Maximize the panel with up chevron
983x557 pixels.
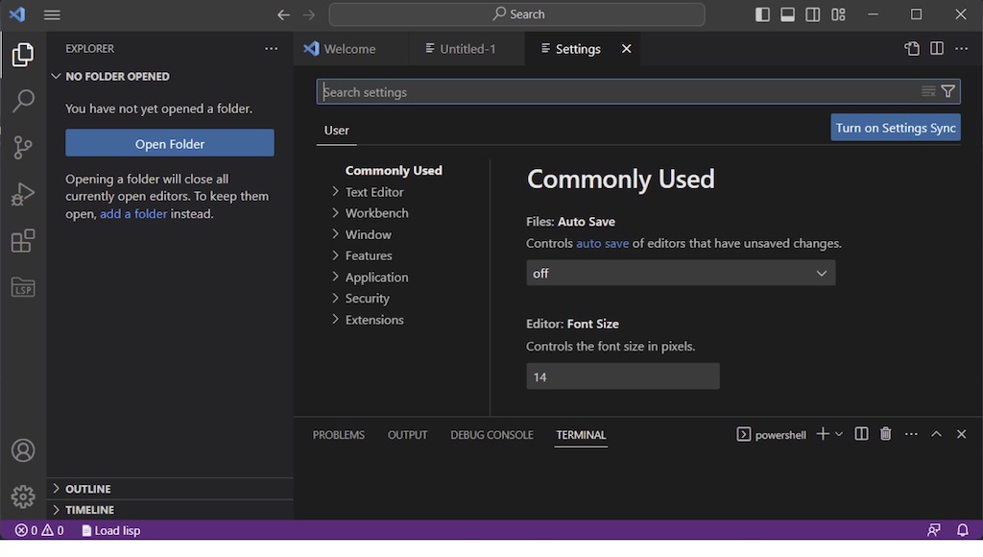(x=936, y=434)
